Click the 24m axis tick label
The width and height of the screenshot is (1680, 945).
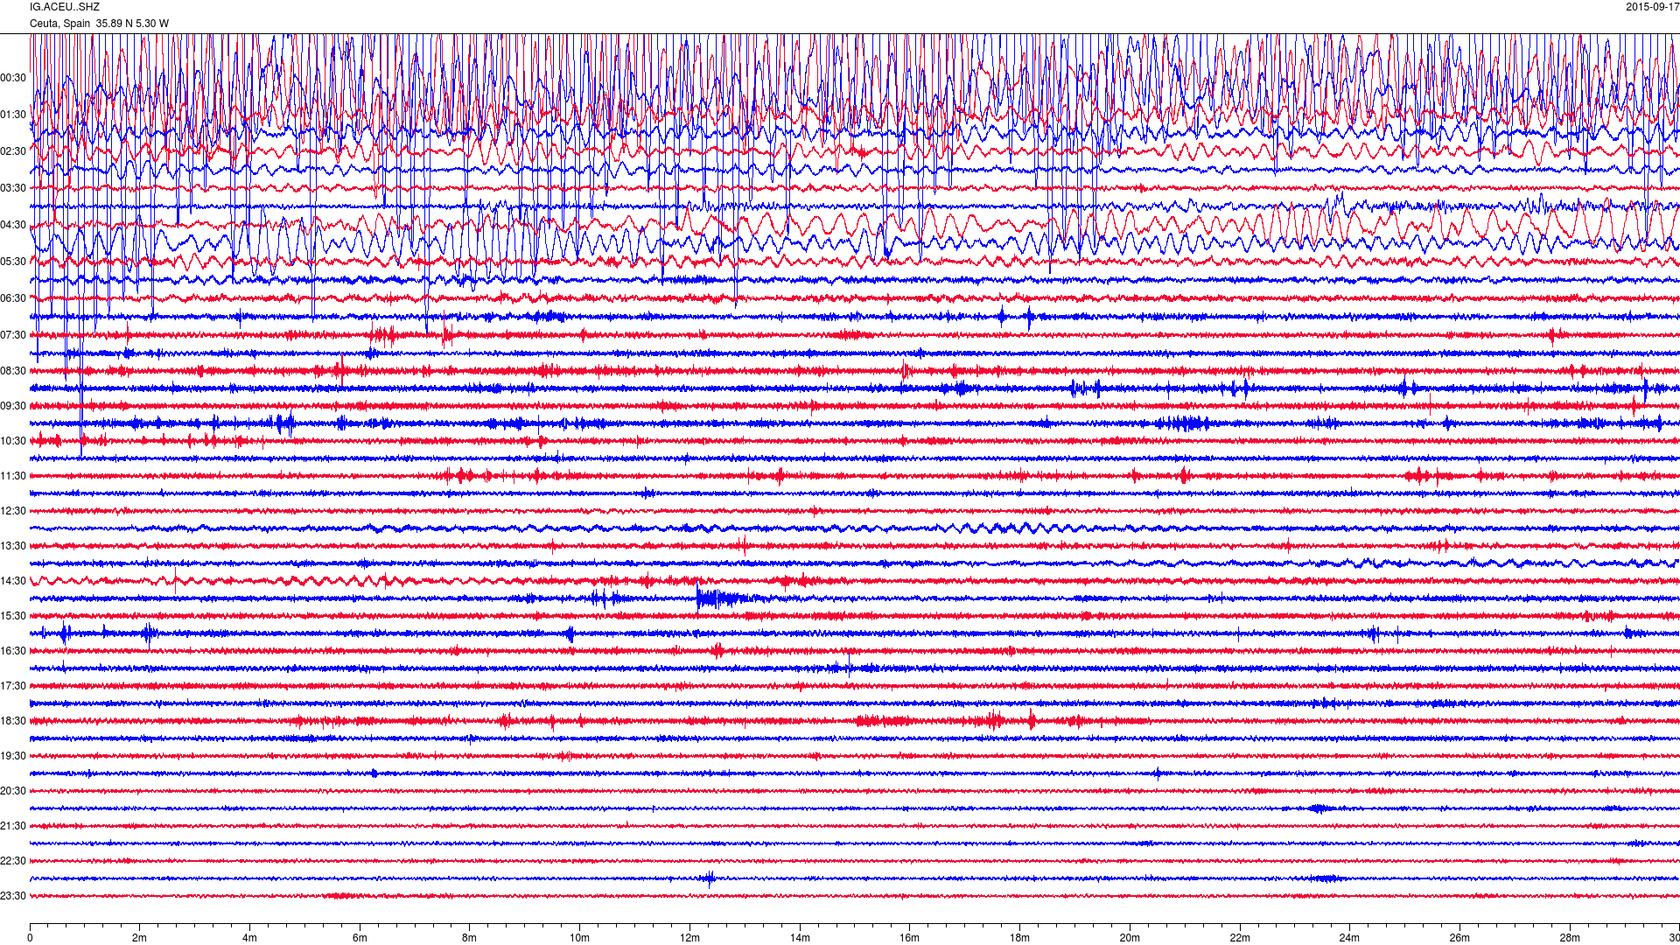click(1349, 938)
